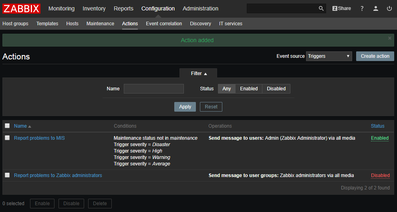Click the Operations column header
Viewport: 397px width, 212px height.
pyautogui.click(x=220, y=126)
